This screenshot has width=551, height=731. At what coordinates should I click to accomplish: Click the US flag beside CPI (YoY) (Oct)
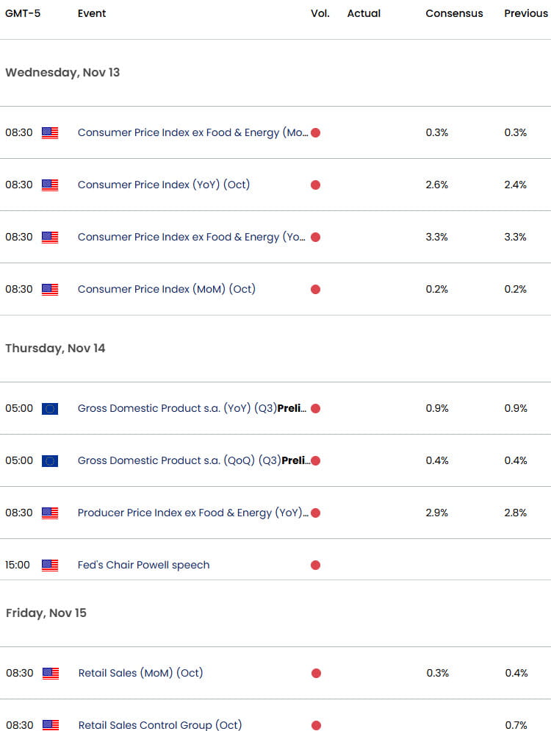(x=49, y=185)
